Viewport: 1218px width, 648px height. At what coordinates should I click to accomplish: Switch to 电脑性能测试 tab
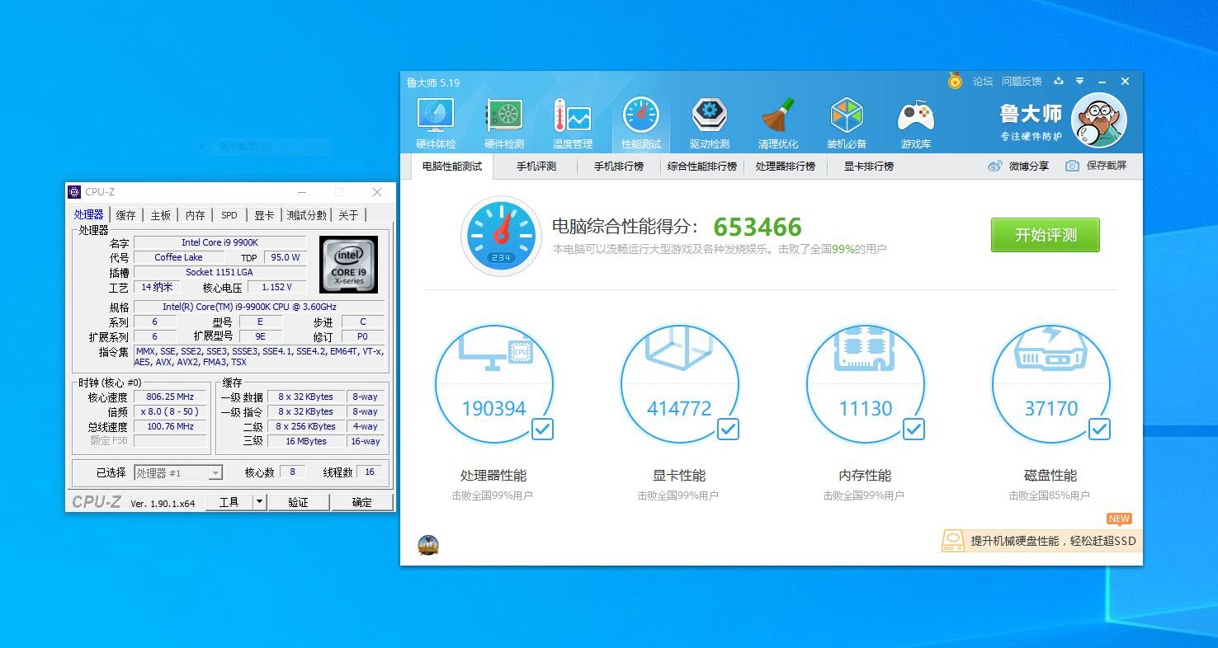tap(452, 166)
